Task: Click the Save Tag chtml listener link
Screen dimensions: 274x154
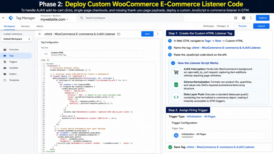Action: [x=220, y=147]
